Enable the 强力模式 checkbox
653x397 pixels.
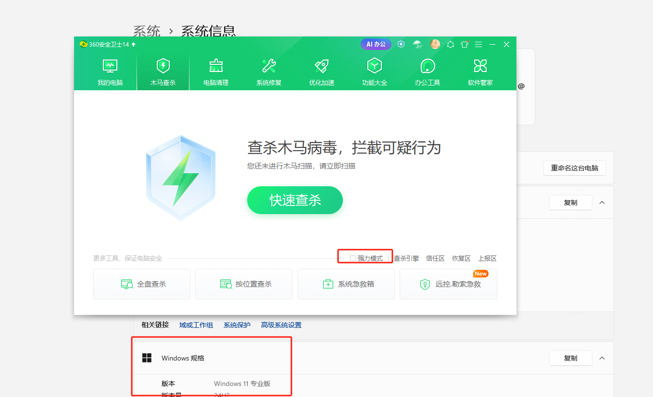click(x=353, y=258)
